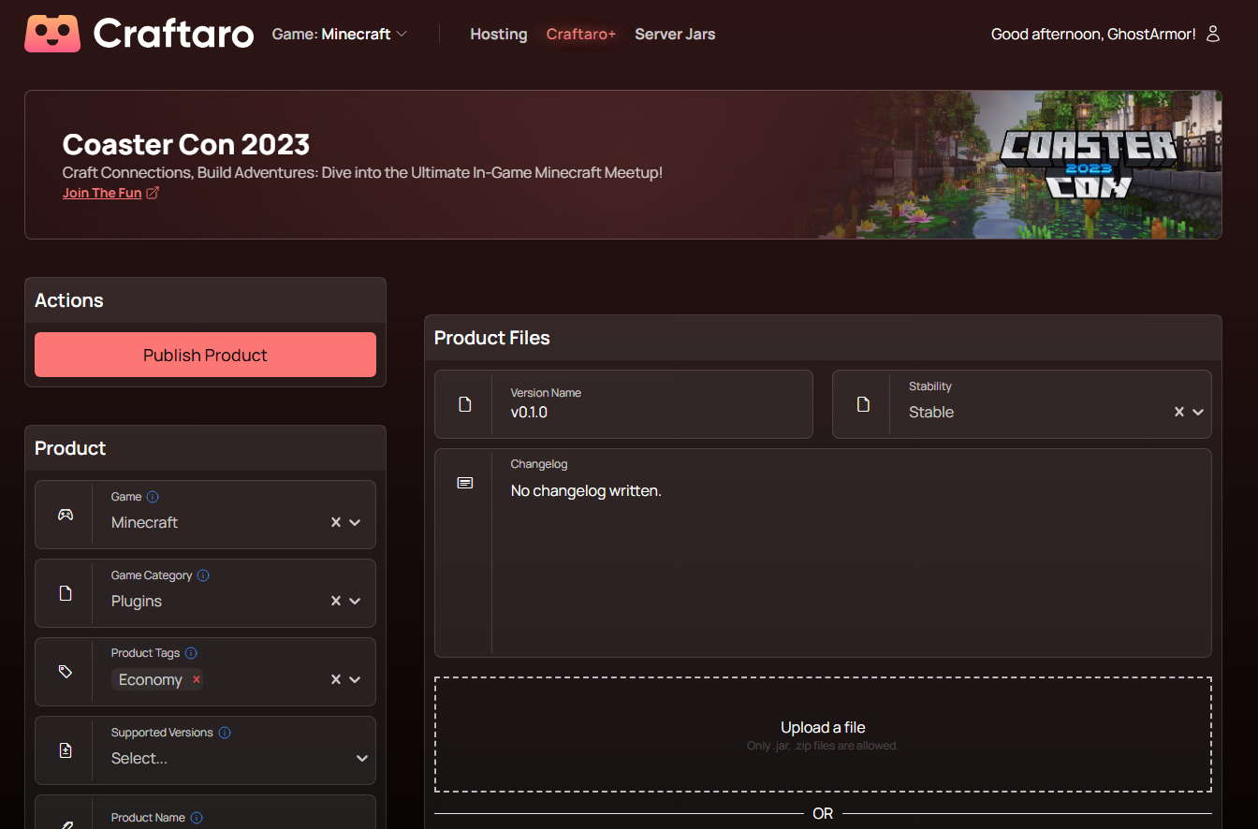
Task: Remove the Economy tag with its red x
Action: point(197,679)
